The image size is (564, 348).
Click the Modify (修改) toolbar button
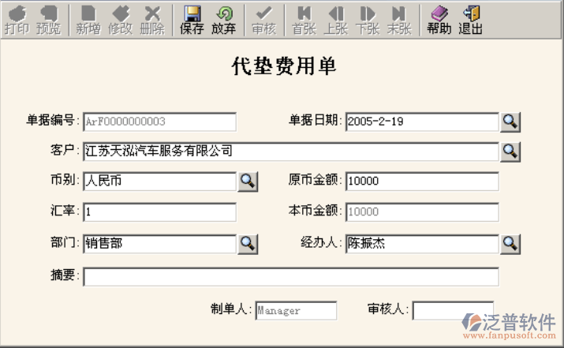120,20
